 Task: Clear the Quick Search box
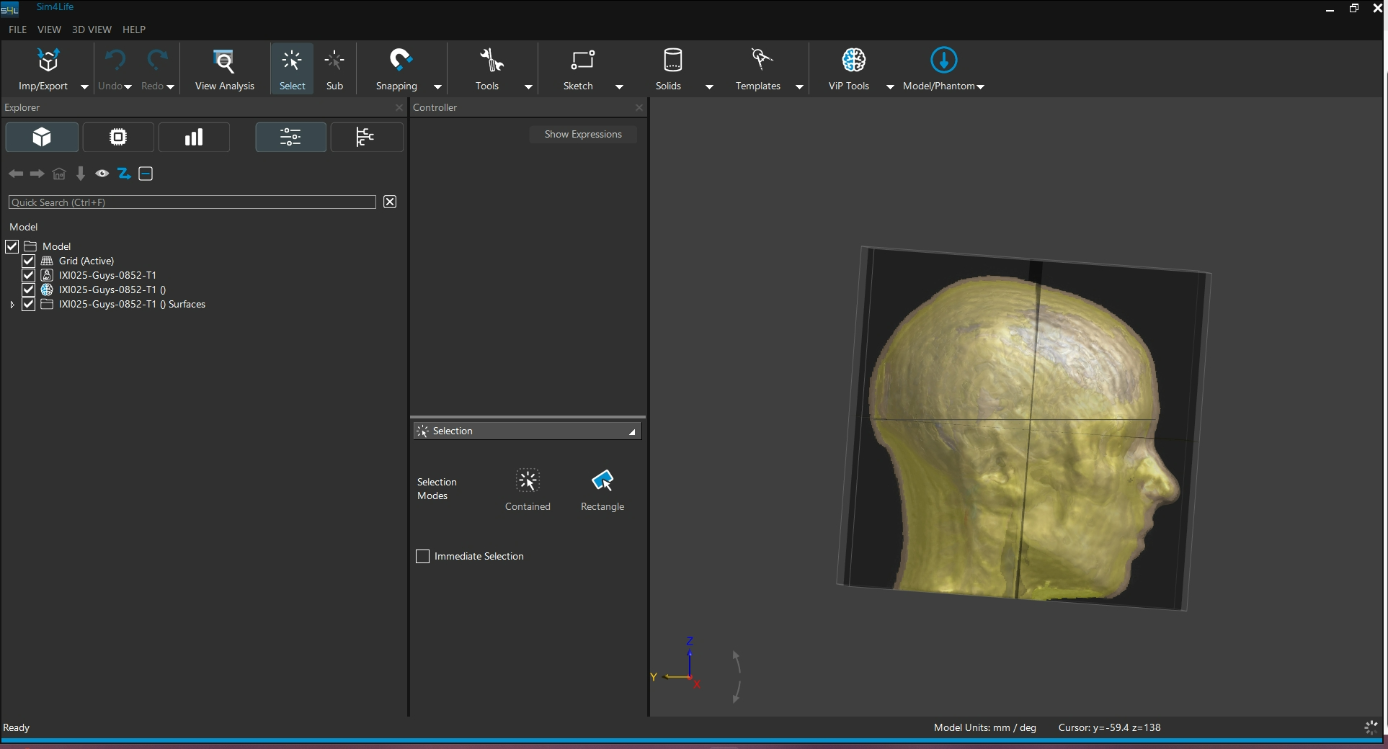390,202
